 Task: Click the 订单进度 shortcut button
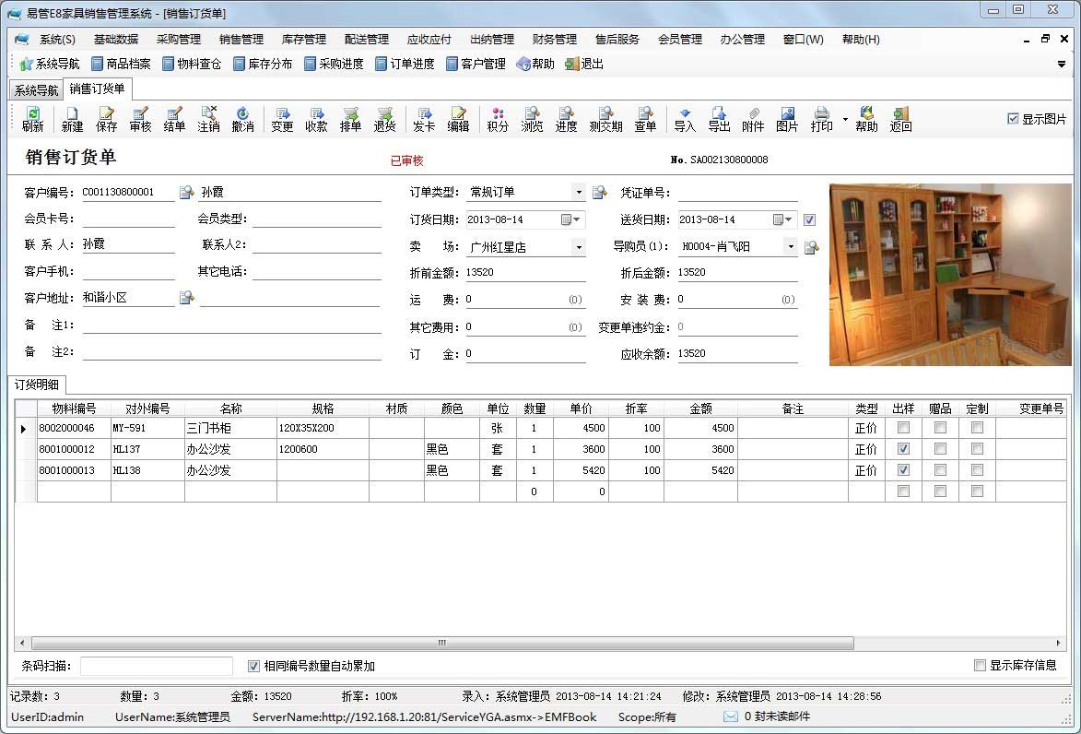(x=405, y=65)
